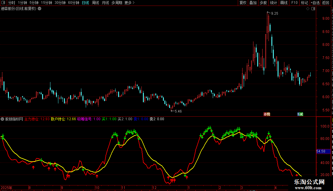Click the 9.25 high price label
This screenshot has height=191, width=333.
275,14
